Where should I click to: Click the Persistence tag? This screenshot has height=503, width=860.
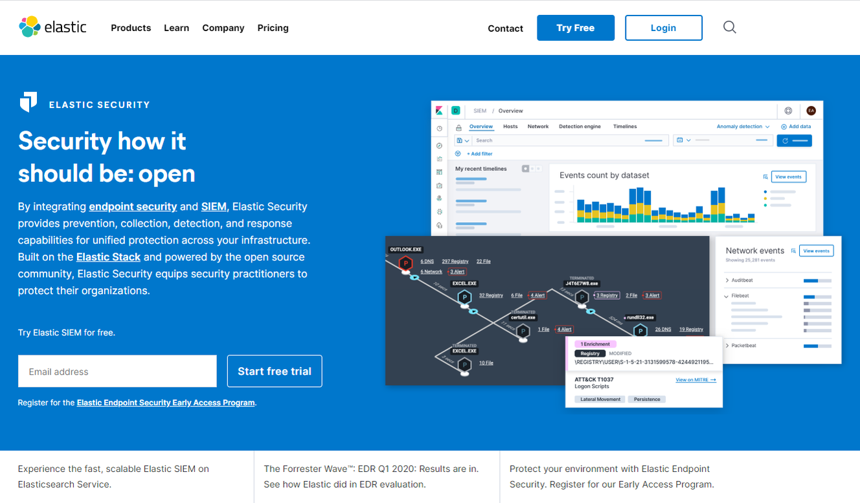pyautogui.click(x=647, y=399)
